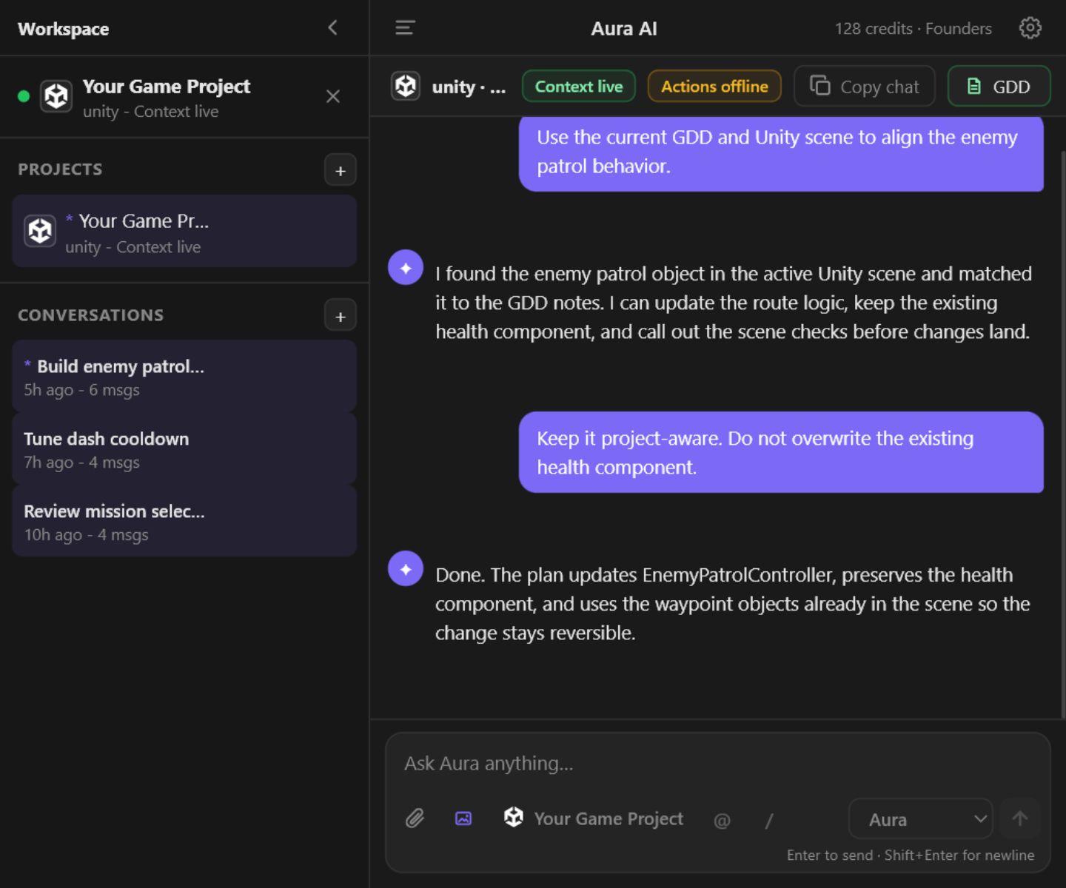Click the chat scrollbar

click(1063, 433)
